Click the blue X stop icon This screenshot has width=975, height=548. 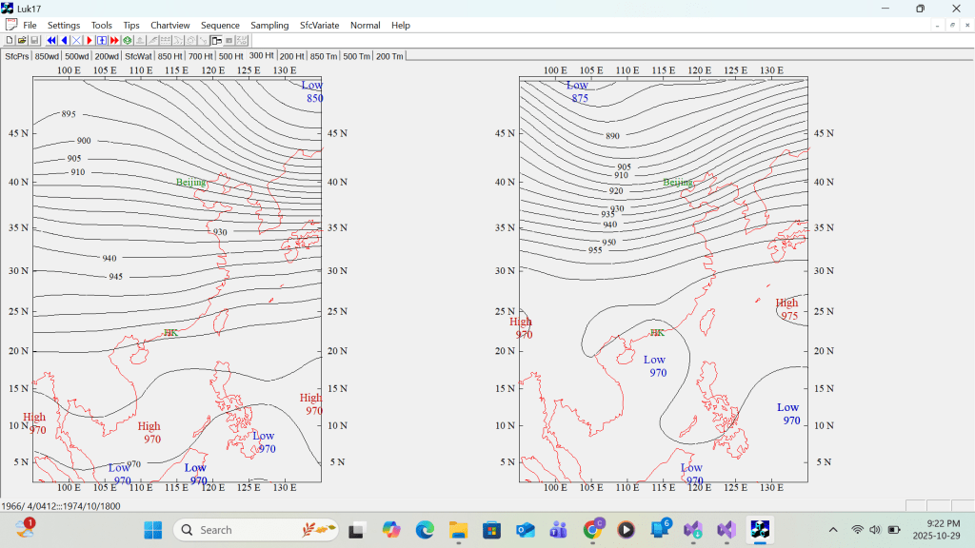pyautogui.click(x=76, y=41)
